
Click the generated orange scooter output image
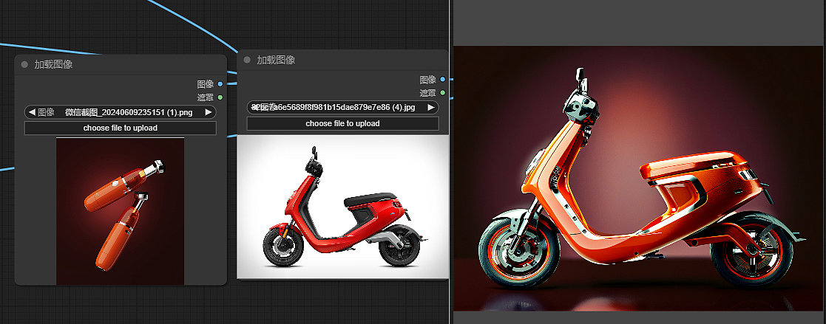639,179
